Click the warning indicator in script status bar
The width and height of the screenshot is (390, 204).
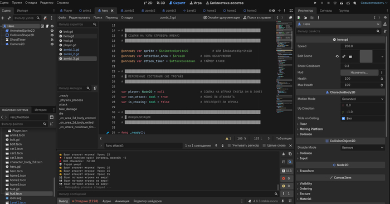pos(228,139)
